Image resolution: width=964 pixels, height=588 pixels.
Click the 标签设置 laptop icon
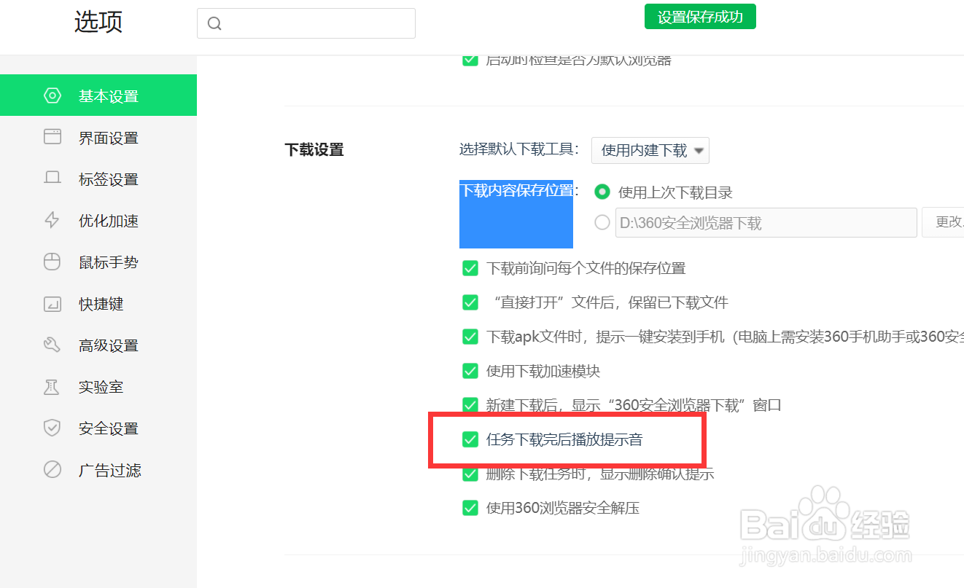[53, 179]
